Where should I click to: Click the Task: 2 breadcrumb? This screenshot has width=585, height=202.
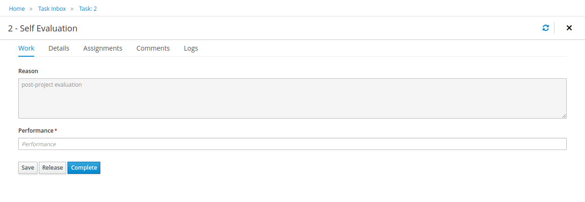88,8
